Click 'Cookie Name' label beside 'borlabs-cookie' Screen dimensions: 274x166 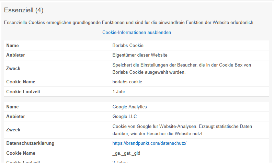(21, 82)
